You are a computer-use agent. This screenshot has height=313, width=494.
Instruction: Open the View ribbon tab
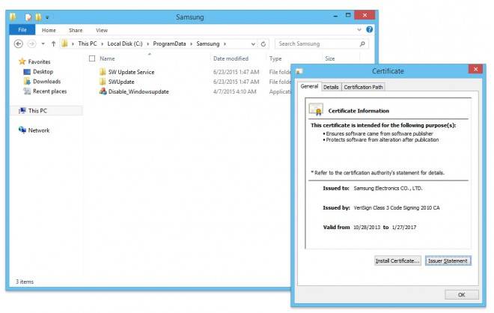[x=102, y=30]
